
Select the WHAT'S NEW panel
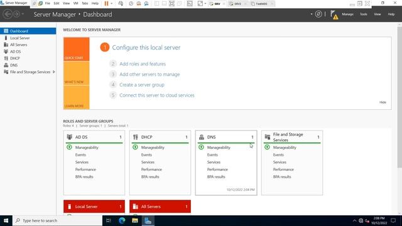click(x=77, y=73)
